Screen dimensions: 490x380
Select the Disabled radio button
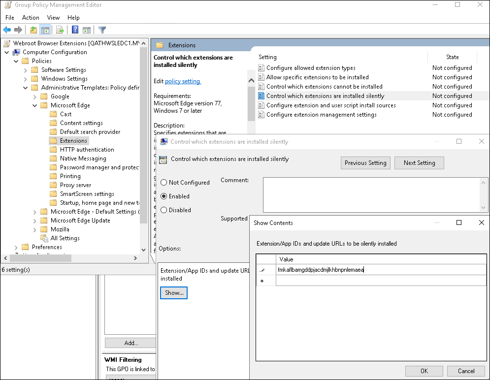(x=163, y=210)
